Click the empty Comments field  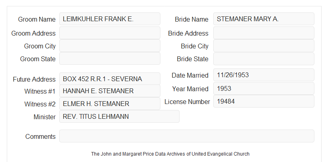click(x=187, y=136)
